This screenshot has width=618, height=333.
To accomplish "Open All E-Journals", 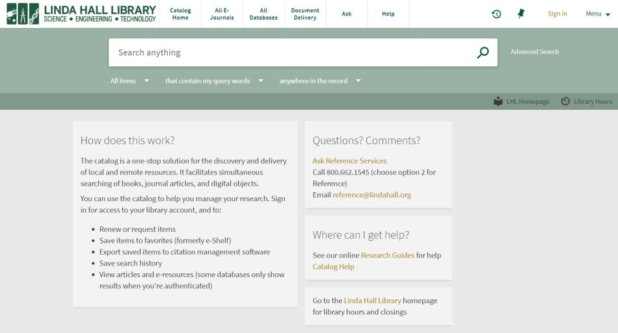I will pyautogui.click(x=222, y=14).
